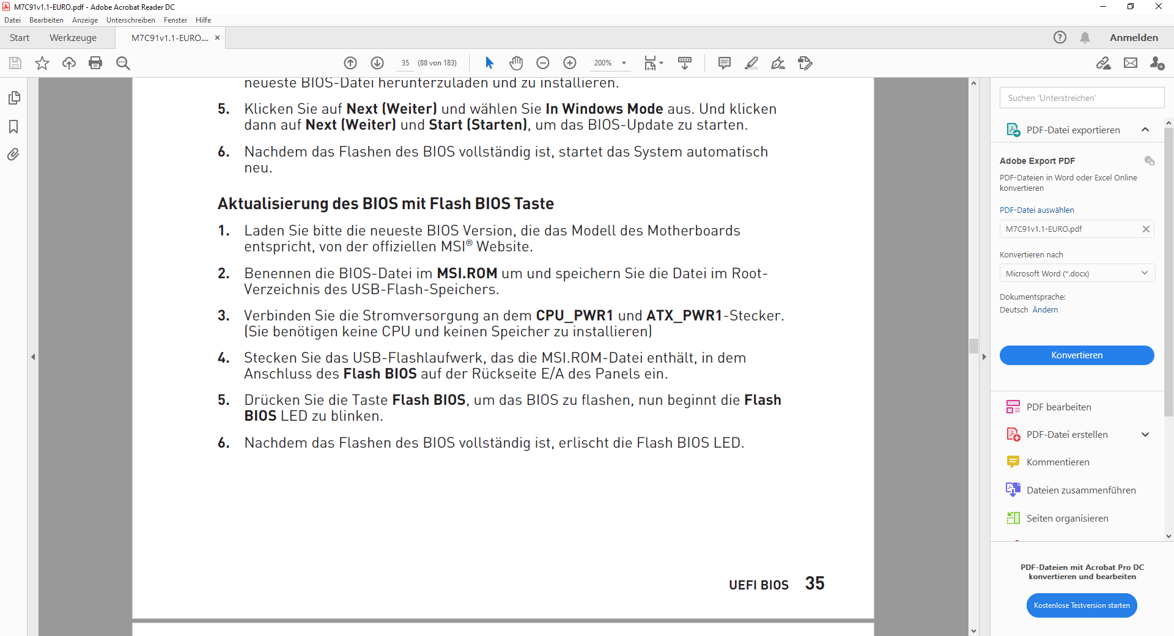Screen dimensions: 1174x636
Task: Click the Anmelden sign-in button
Action: (x=1134, y=37)
